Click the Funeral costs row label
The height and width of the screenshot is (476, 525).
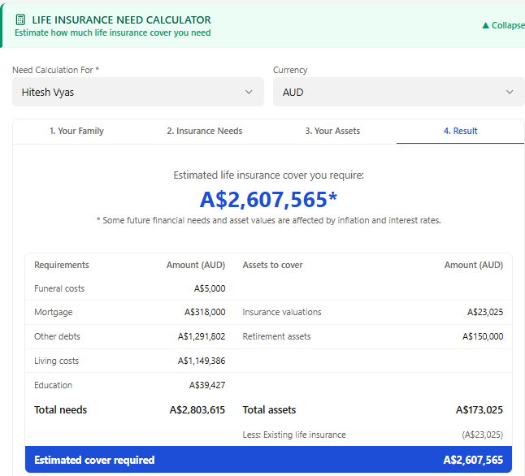click(59, 288)
